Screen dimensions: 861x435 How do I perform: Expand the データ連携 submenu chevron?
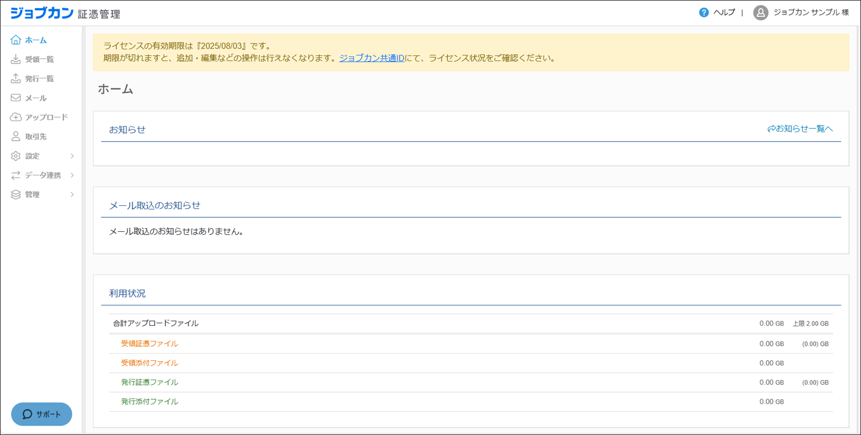[72, 175]
